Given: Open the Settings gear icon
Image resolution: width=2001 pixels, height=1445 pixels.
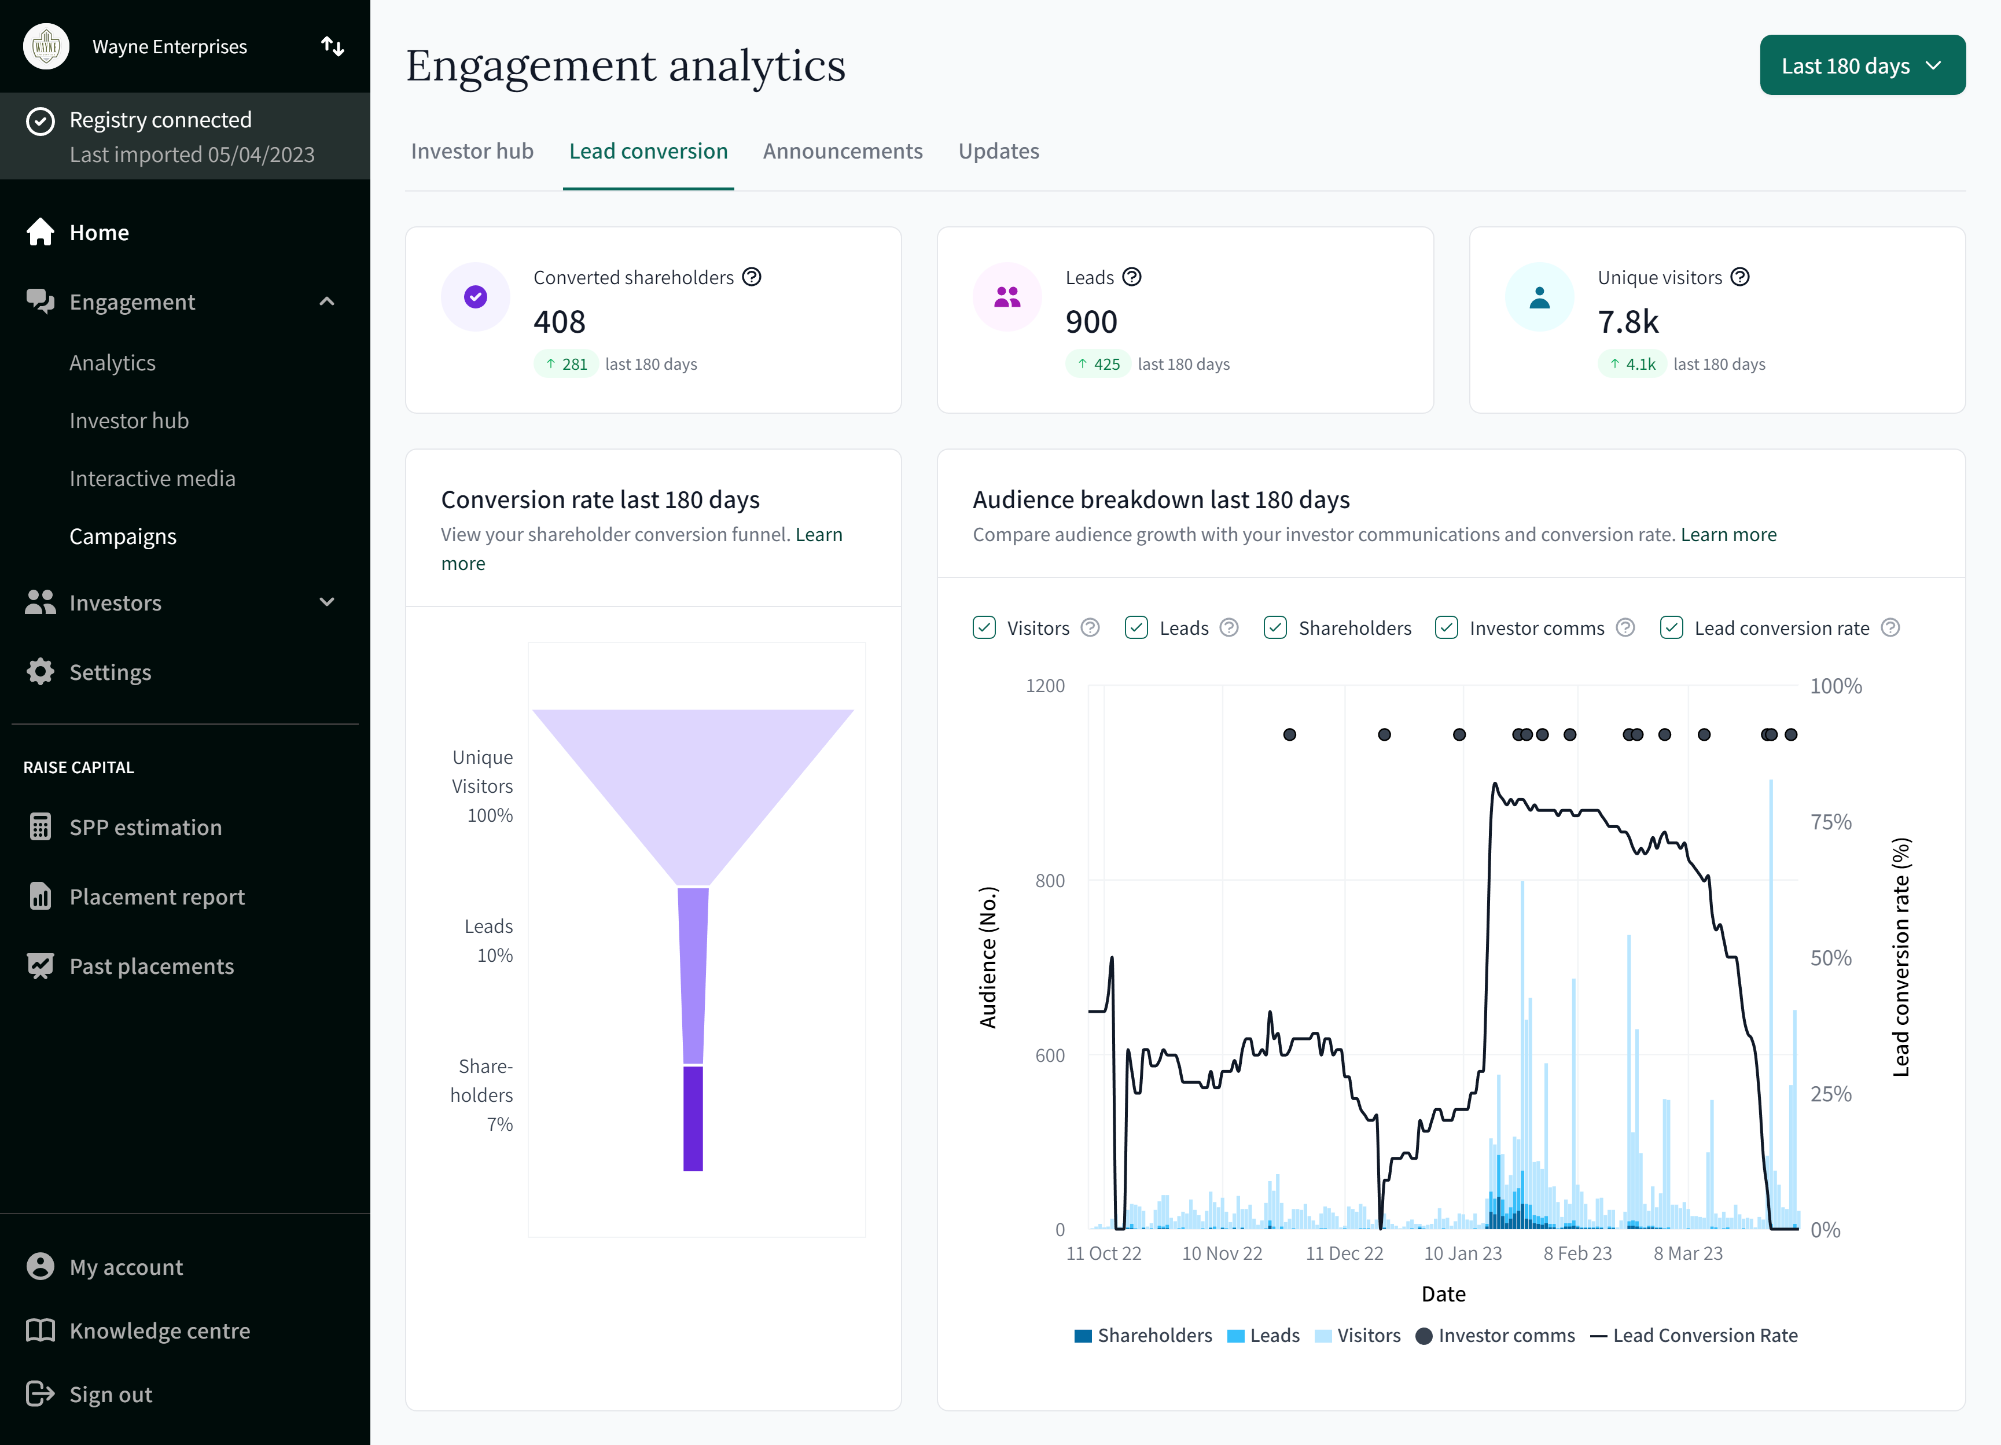Looking at the screenshot, I should click(41, 671).
